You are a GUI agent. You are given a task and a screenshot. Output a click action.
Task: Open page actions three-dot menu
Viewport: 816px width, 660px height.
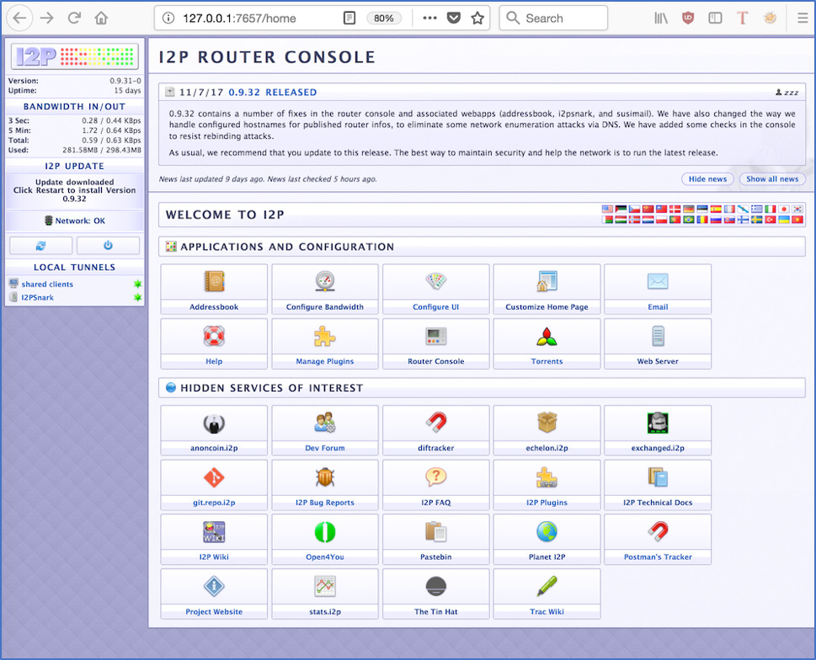tap(429, 19)
